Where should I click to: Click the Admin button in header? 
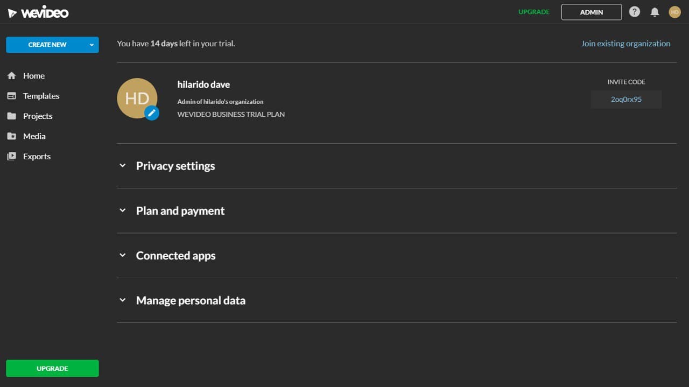(591, 12)
